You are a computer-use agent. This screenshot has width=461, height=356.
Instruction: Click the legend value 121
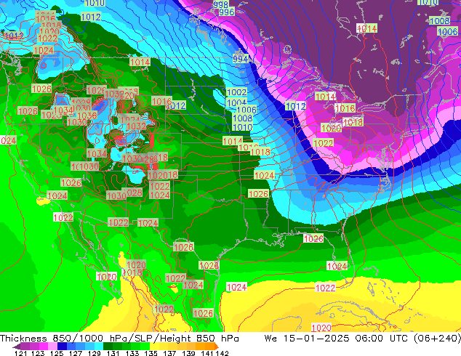(20, 353)
